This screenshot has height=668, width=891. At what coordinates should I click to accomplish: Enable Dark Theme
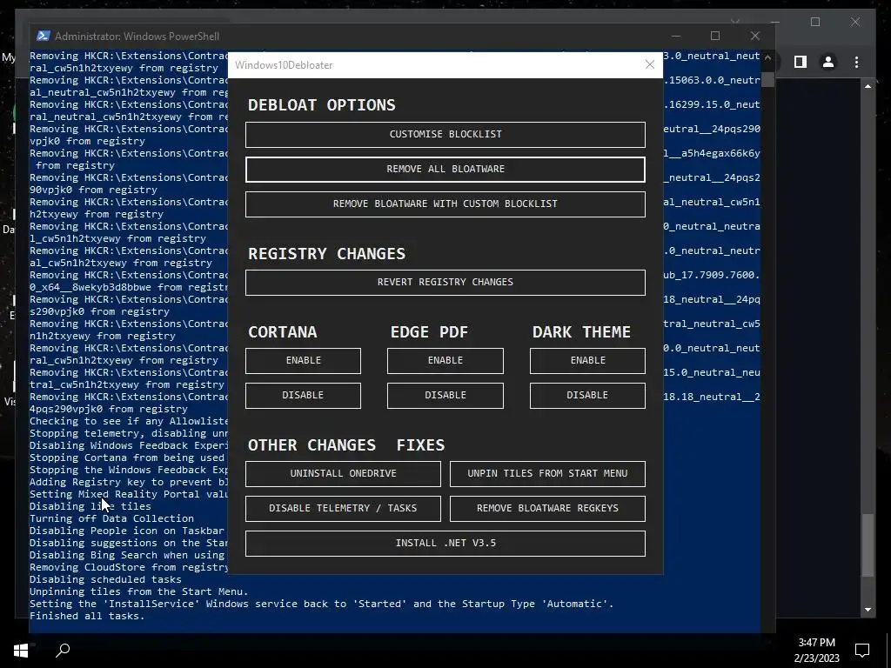[x=587, y=361]
